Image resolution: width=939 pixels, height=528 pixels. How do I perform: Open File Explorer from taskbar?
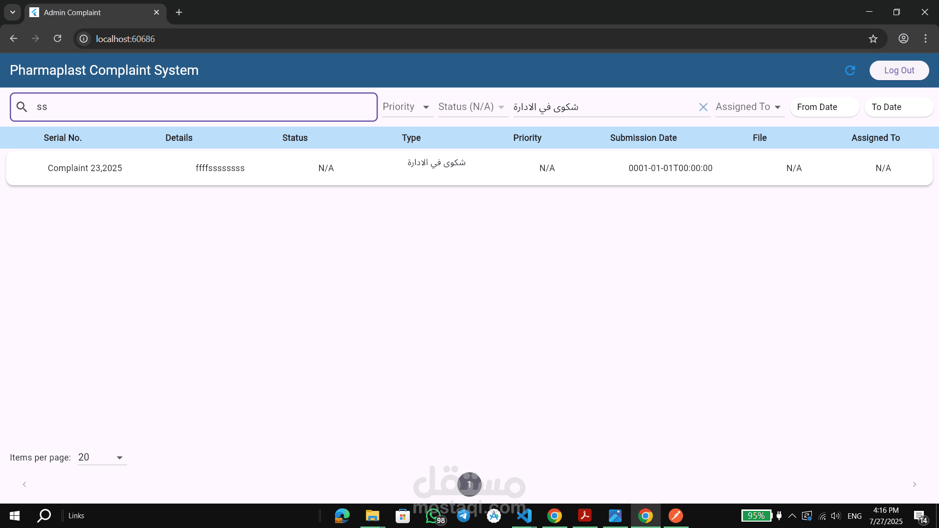click(373, 516)
